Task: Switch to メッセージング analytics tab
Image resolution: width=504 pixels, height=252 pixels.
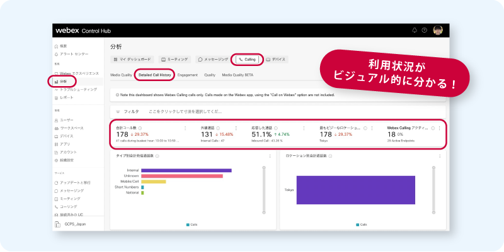Action: (213, 59)
